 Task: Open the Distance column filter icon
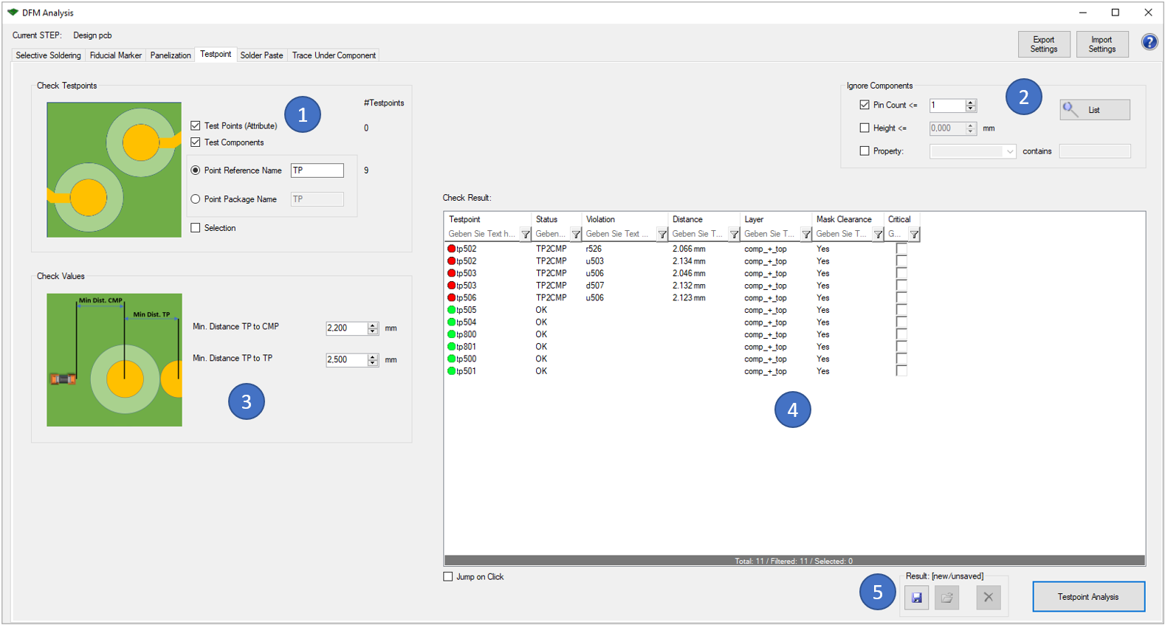coord(734,235)
